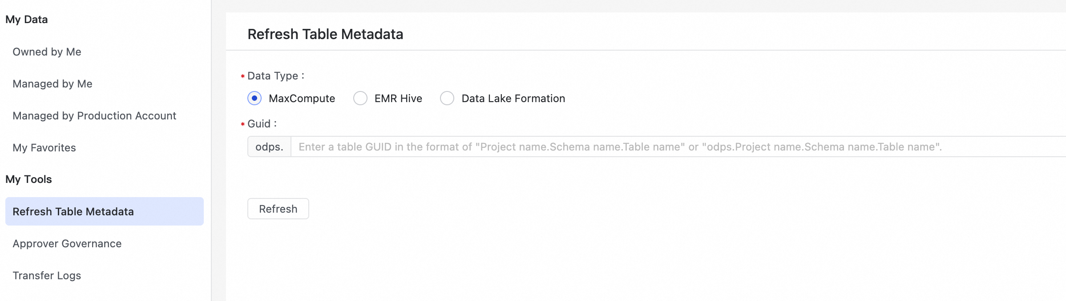Open Approver Governance tool
This screenshot has width=1066, height=301.
(x=67, y=244)
